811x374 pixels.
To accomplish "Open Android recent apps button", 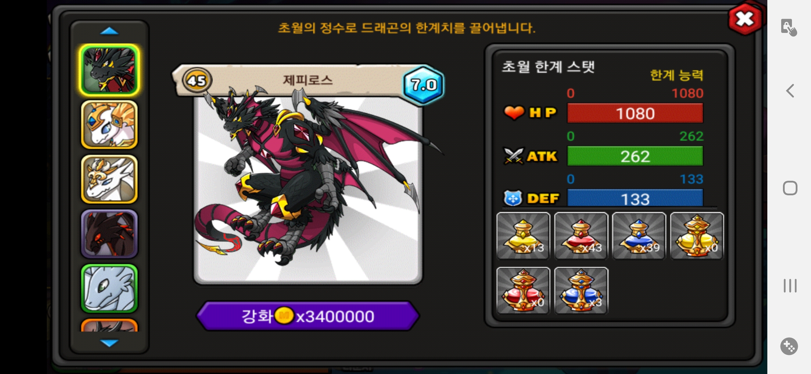I will [x=790, y=286].
